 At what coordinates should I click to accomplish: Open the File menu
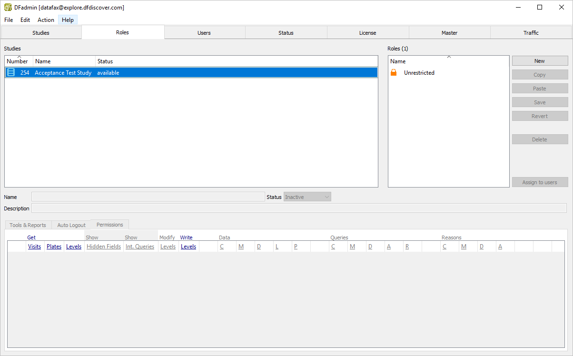9,20
